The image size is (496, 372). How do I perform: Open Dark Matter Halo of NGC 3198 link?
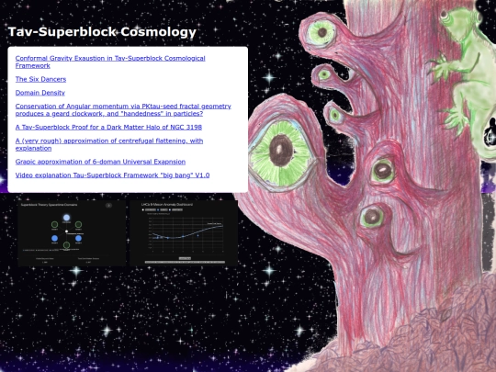click(x=108, y=127)
